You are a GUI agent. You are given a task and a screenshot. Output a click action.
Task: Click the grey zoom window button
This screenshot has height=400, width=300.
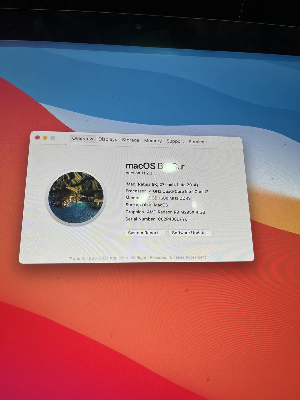[53, 138]
